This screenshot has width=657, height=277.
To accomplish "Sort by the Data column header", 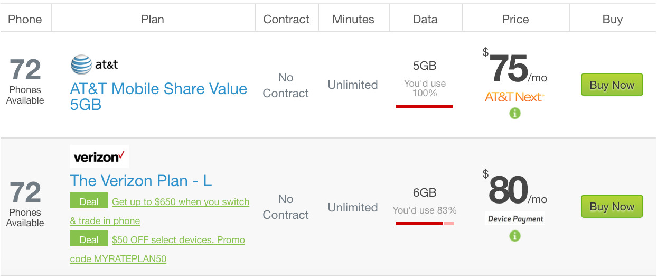I will coord(425,20).
